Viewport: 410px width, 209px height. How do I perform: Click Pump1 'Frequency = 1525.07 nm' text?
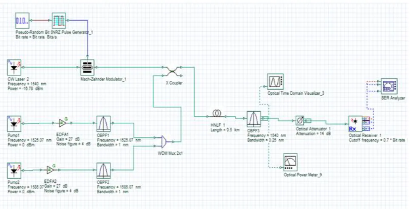click(30, 140)
